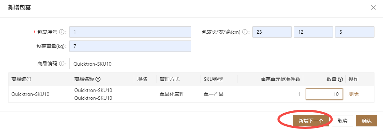Viewport: 383px width, 131px height.
Task: Click the 删除 link in the SKU row
Action: click(x=354, y=94)
